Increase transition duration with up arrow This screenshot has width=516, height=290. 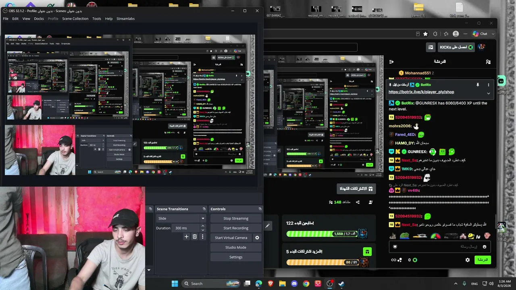tap(203, 226)
